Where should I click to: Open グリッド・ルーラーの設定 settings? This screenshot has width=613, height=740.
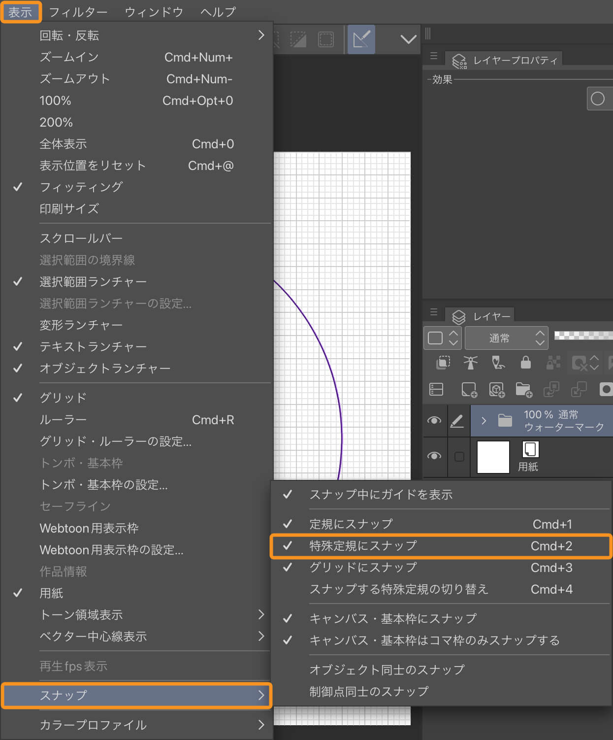(116, 441)
